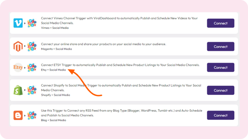Click the 'Connect Shopify to Social Media' description
The image size is (248, 139).
point(121,88)
